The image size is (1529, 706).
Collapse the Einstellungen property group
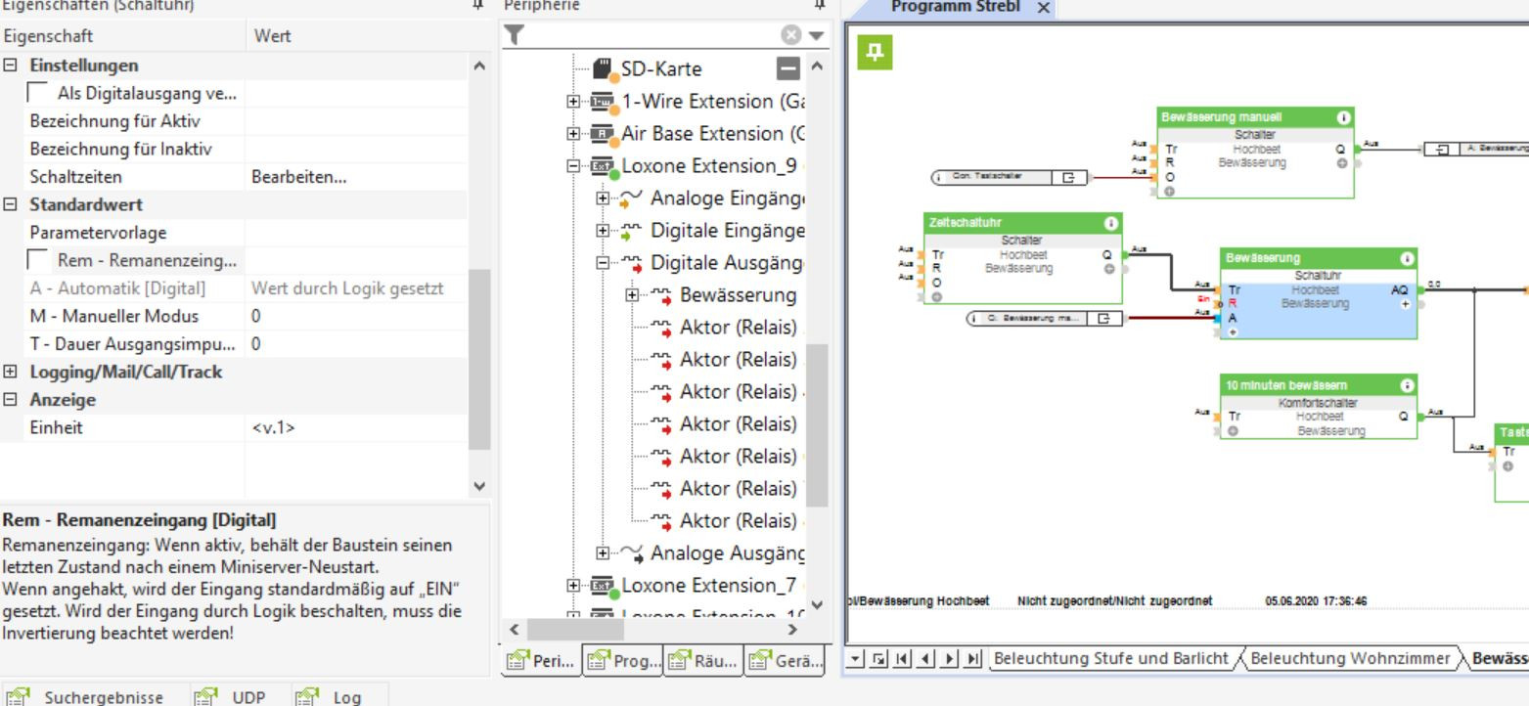click(11, 66)
